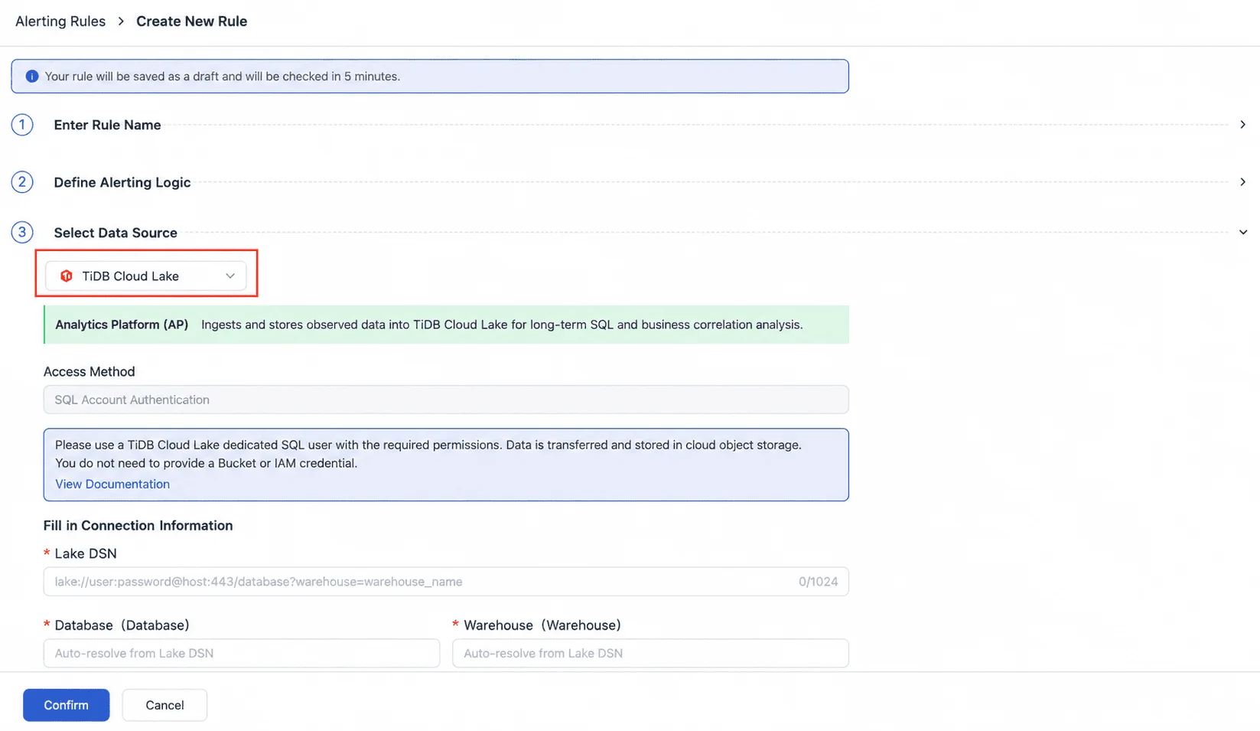The image size is (1260, 731).
Task: Click the Database (Database) field label
Action: 122,625
